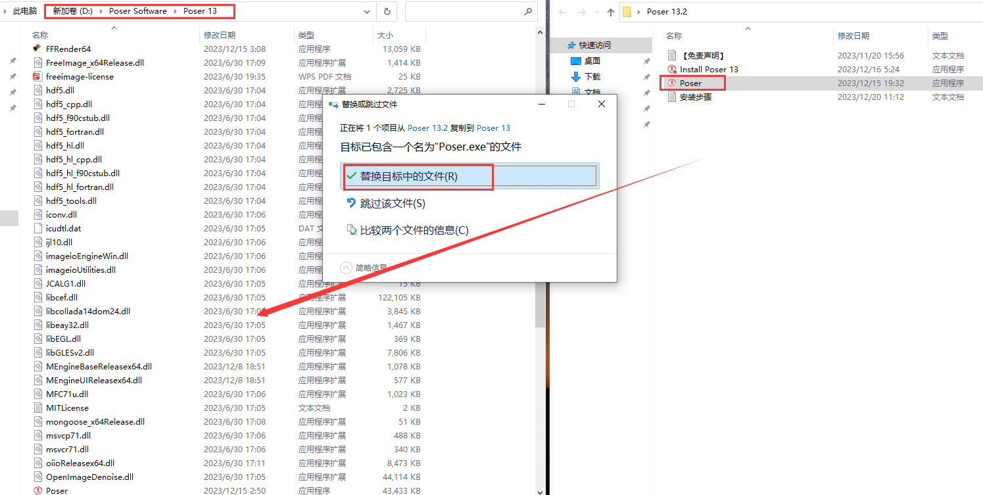Select msvcp71.dll file name
This screenshot has height=495, width=983.
[x=68, y=435]
